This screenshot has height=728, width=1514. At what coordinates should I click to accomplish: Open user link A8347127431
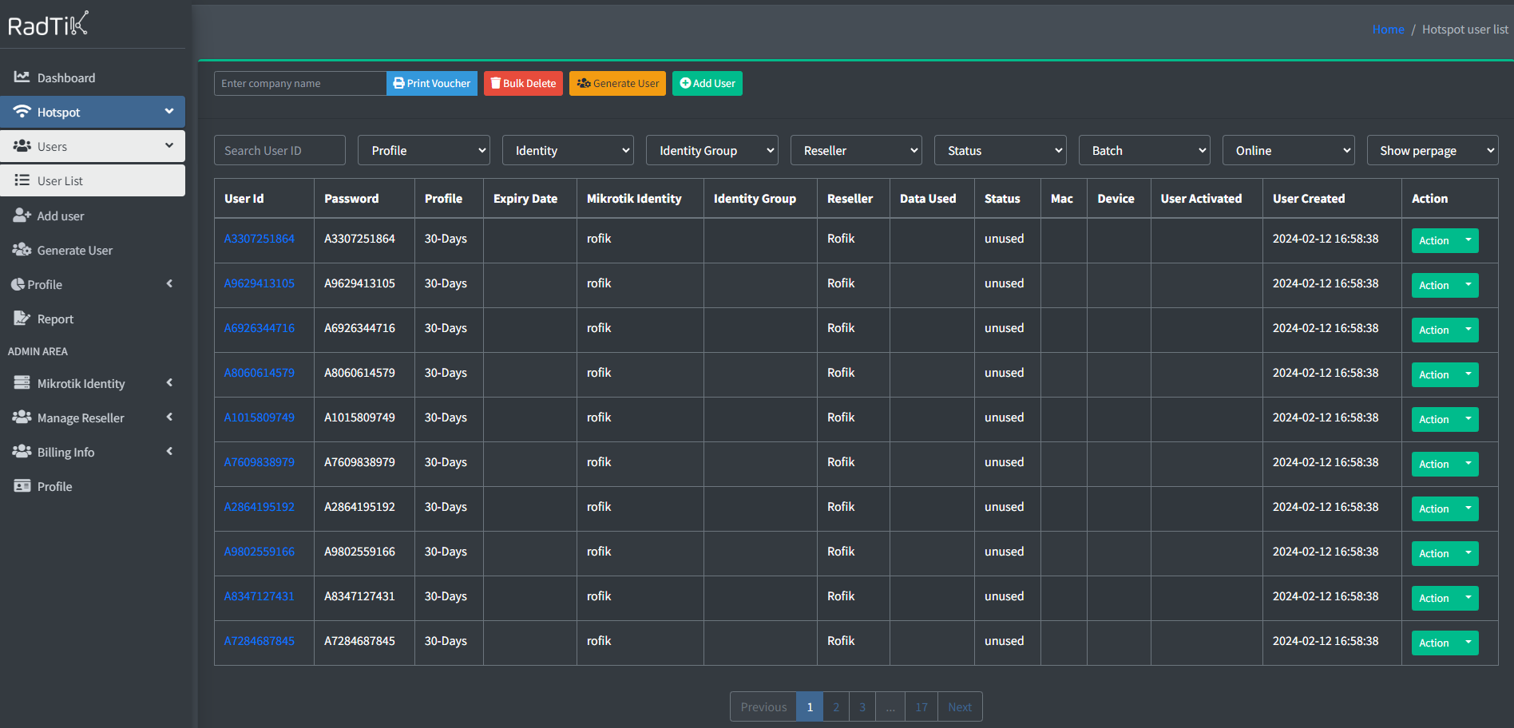259,596
